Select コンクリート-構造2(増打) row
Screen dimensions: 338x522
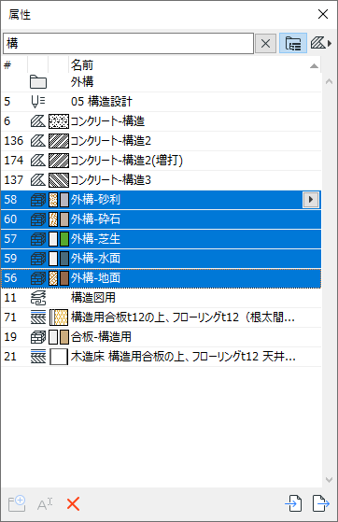pyautogui.click(x=162, y=161)
